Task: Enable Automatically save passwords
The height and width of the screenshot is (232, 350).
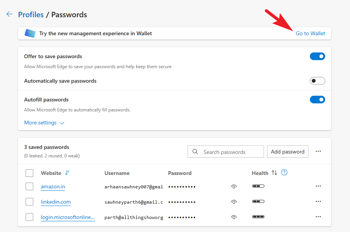Action: (317, 81)
